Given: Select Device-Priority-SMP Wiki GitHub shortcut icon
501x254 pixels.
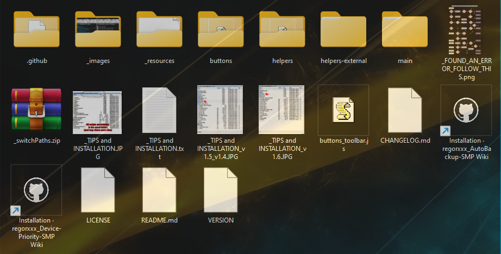Looking at the screenshot, I should [x=36, y=190].
